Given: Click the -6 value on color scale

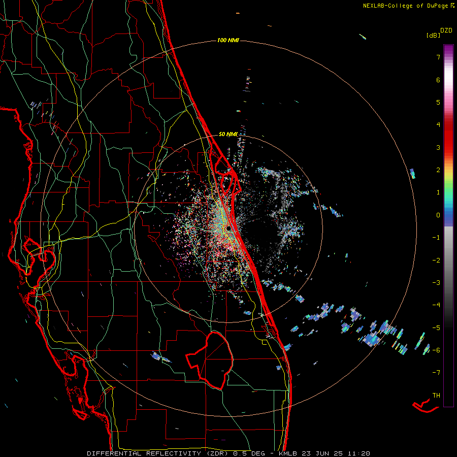Looking at the screenshot, I should [x=436, y=350].
